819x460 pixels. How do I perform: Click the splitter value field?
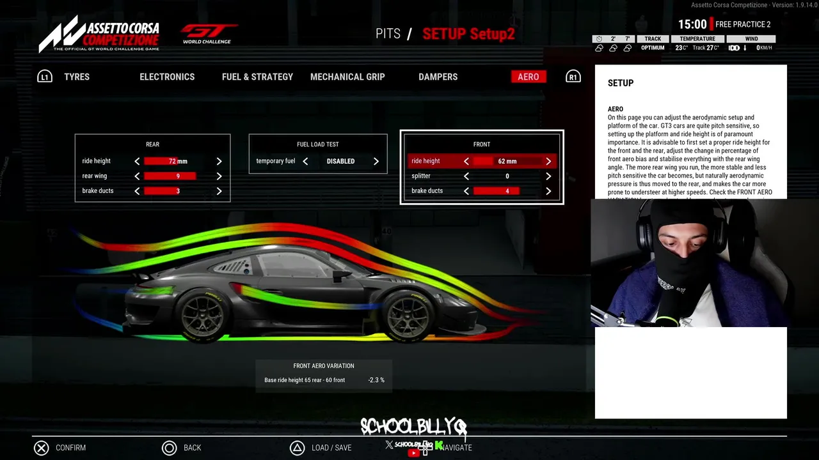click(507, 176)
